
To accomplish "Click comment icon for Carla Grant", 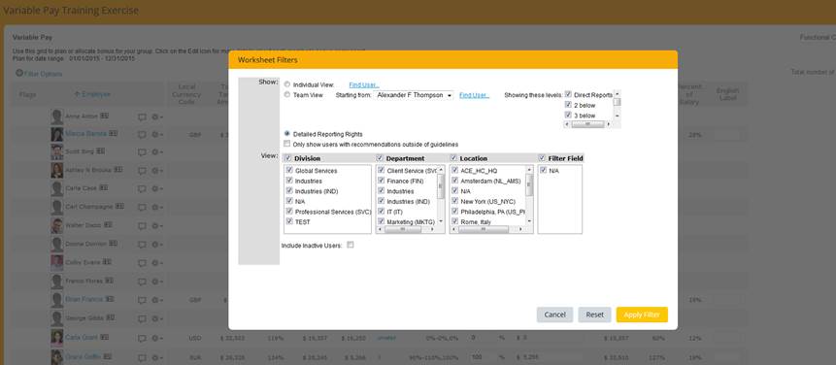I will (x=142, y=338).
